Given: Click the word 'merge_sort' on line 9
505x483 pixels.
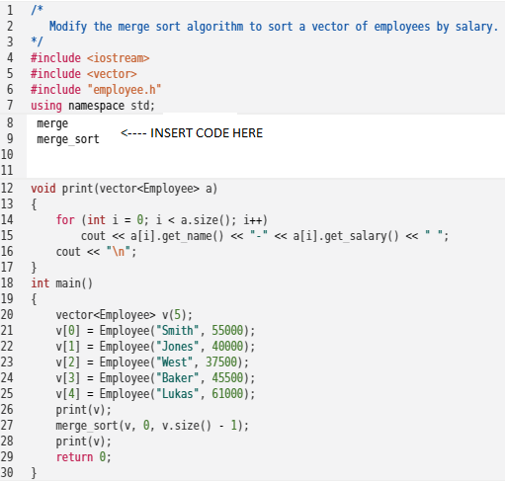Looking at the screenshot, I should (x=68, y=139).
